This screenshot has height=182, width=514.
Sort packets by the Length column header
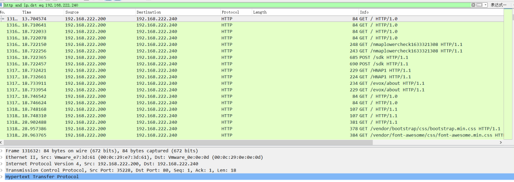pyautogui.click(x=305, y=12)
